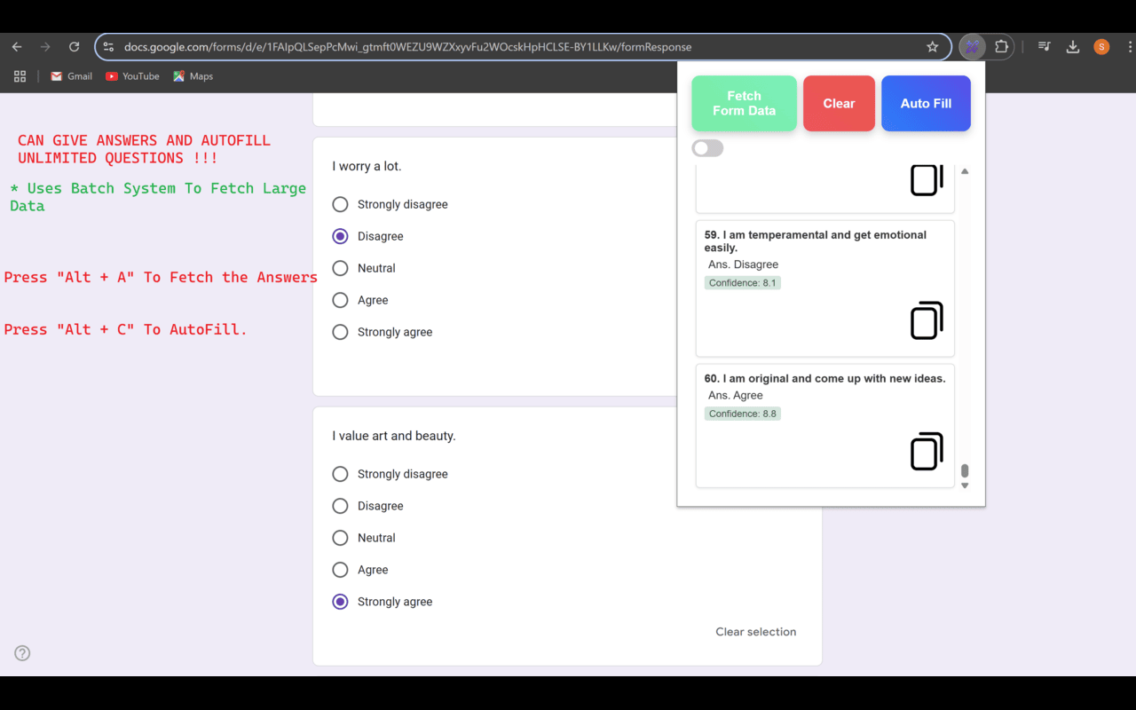This screenshot has height=710, width=1136.
Task: Select "Strongly disagree" for "I value art and beauty"
Action: (x=339, y=473)
